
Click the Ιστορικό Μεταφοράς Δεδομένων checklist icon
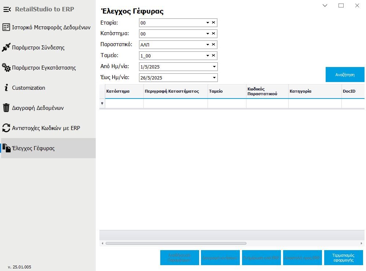6,27
